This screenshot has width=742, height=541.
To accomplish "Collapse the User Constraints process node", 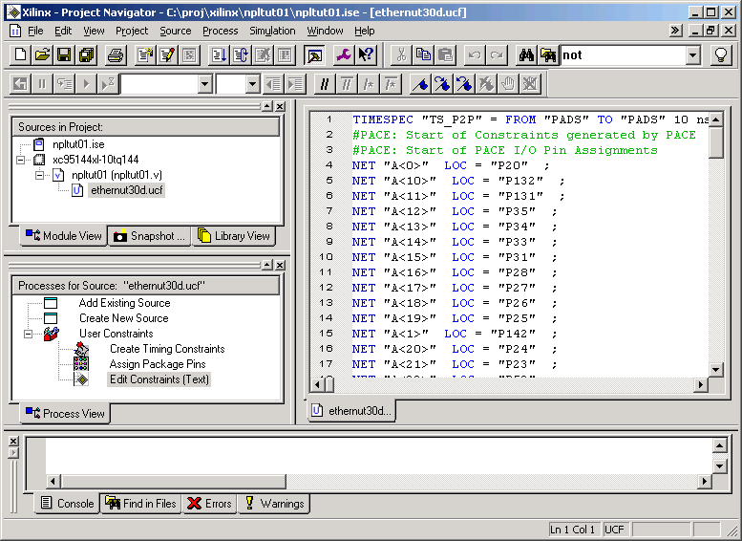I will click(29, 334).
